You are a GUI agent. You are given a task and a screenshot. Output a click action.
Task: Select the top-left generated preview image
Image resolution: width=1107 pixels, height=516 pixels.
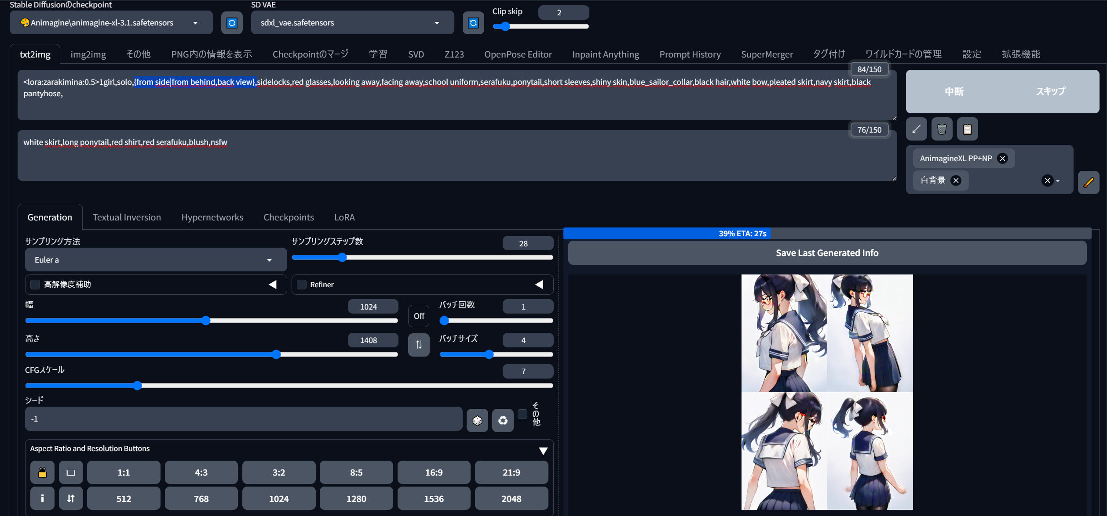click(x=784, y=333)
